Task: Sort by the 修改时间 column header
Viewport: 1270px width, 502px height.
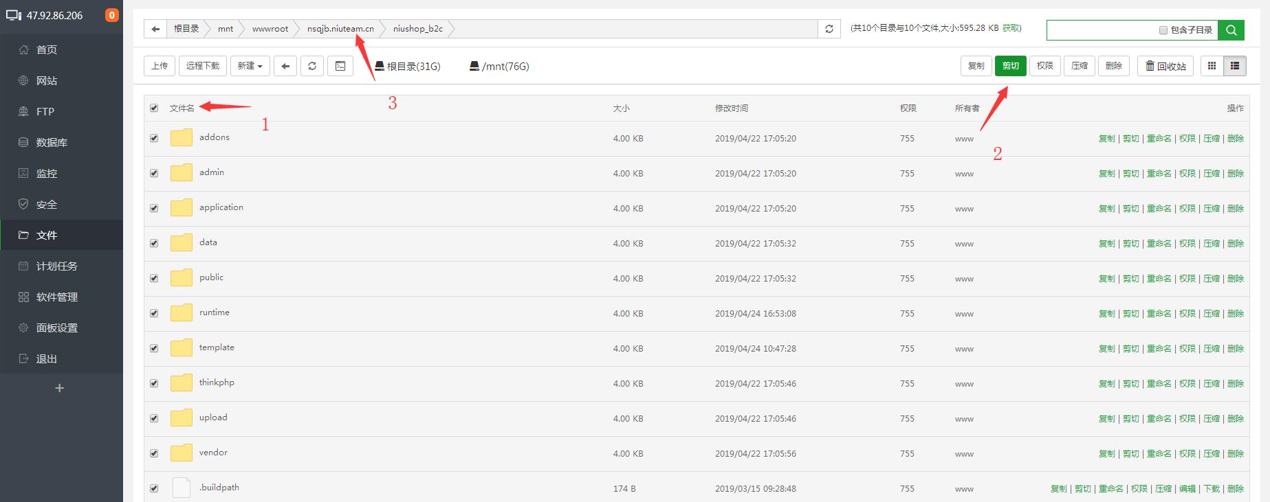Action: tap(732, 109)
